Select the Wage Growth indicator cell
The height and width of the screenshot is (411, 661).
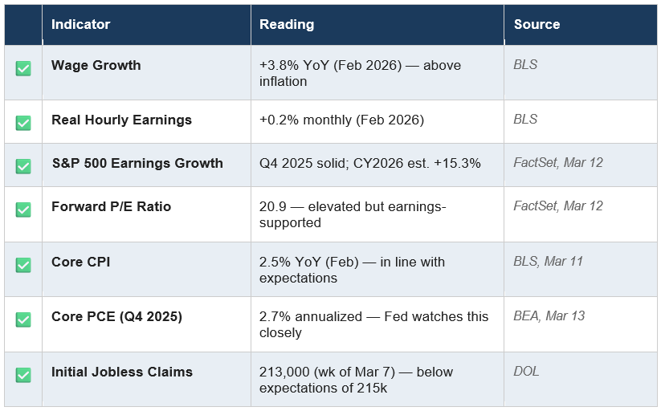[x=96, y=65]
